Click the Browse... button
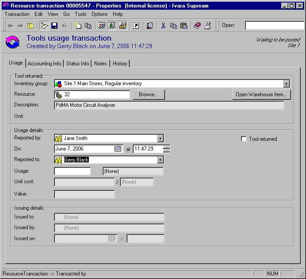 [149, 94]
